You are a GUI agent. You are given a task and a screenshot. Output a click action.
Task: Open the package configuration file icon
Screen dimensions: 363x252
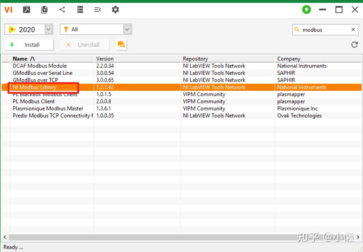(x=44, y=10)
